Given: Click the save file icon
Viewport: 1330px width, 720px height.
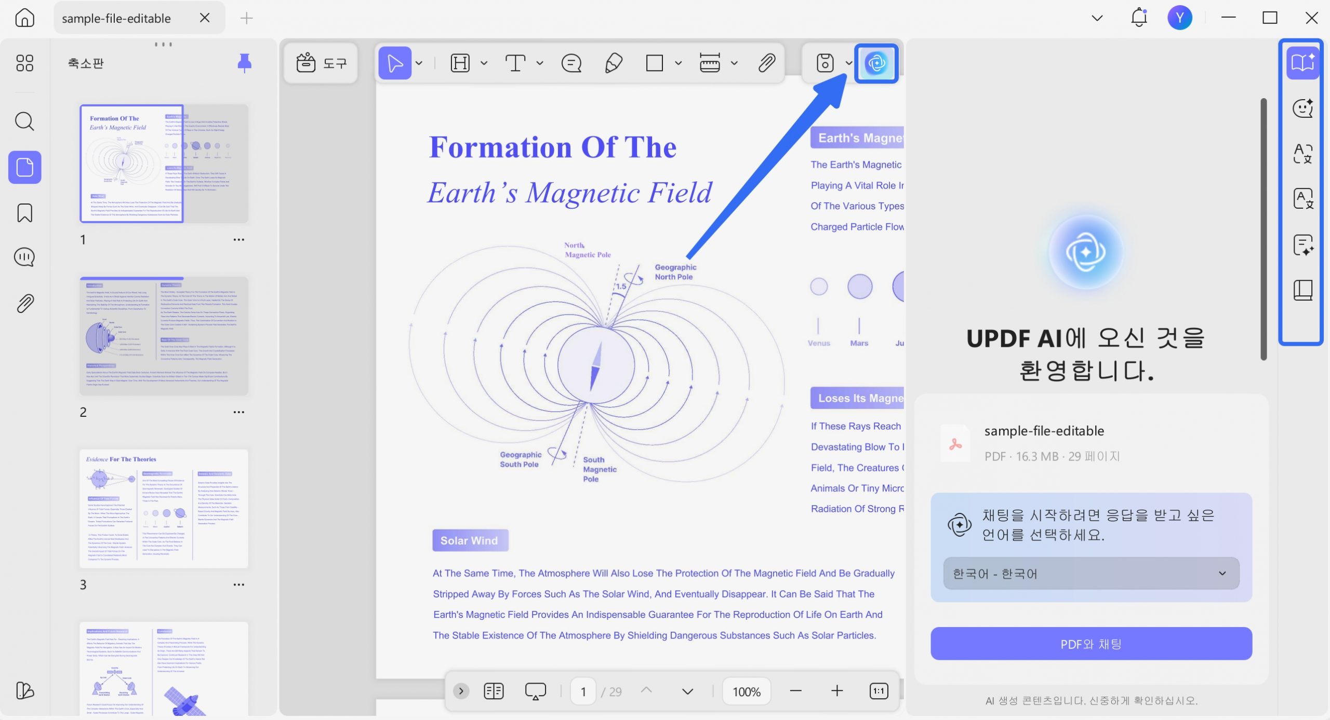Looking at the screenshot, I should 825,63.
